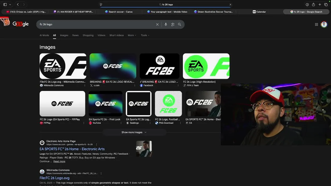
Task: Open the Safari downloads icon
Action: tap(307, 4)
